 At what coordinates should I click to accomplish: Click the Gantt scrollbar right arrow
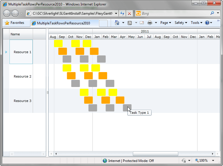tap(213, 154)
